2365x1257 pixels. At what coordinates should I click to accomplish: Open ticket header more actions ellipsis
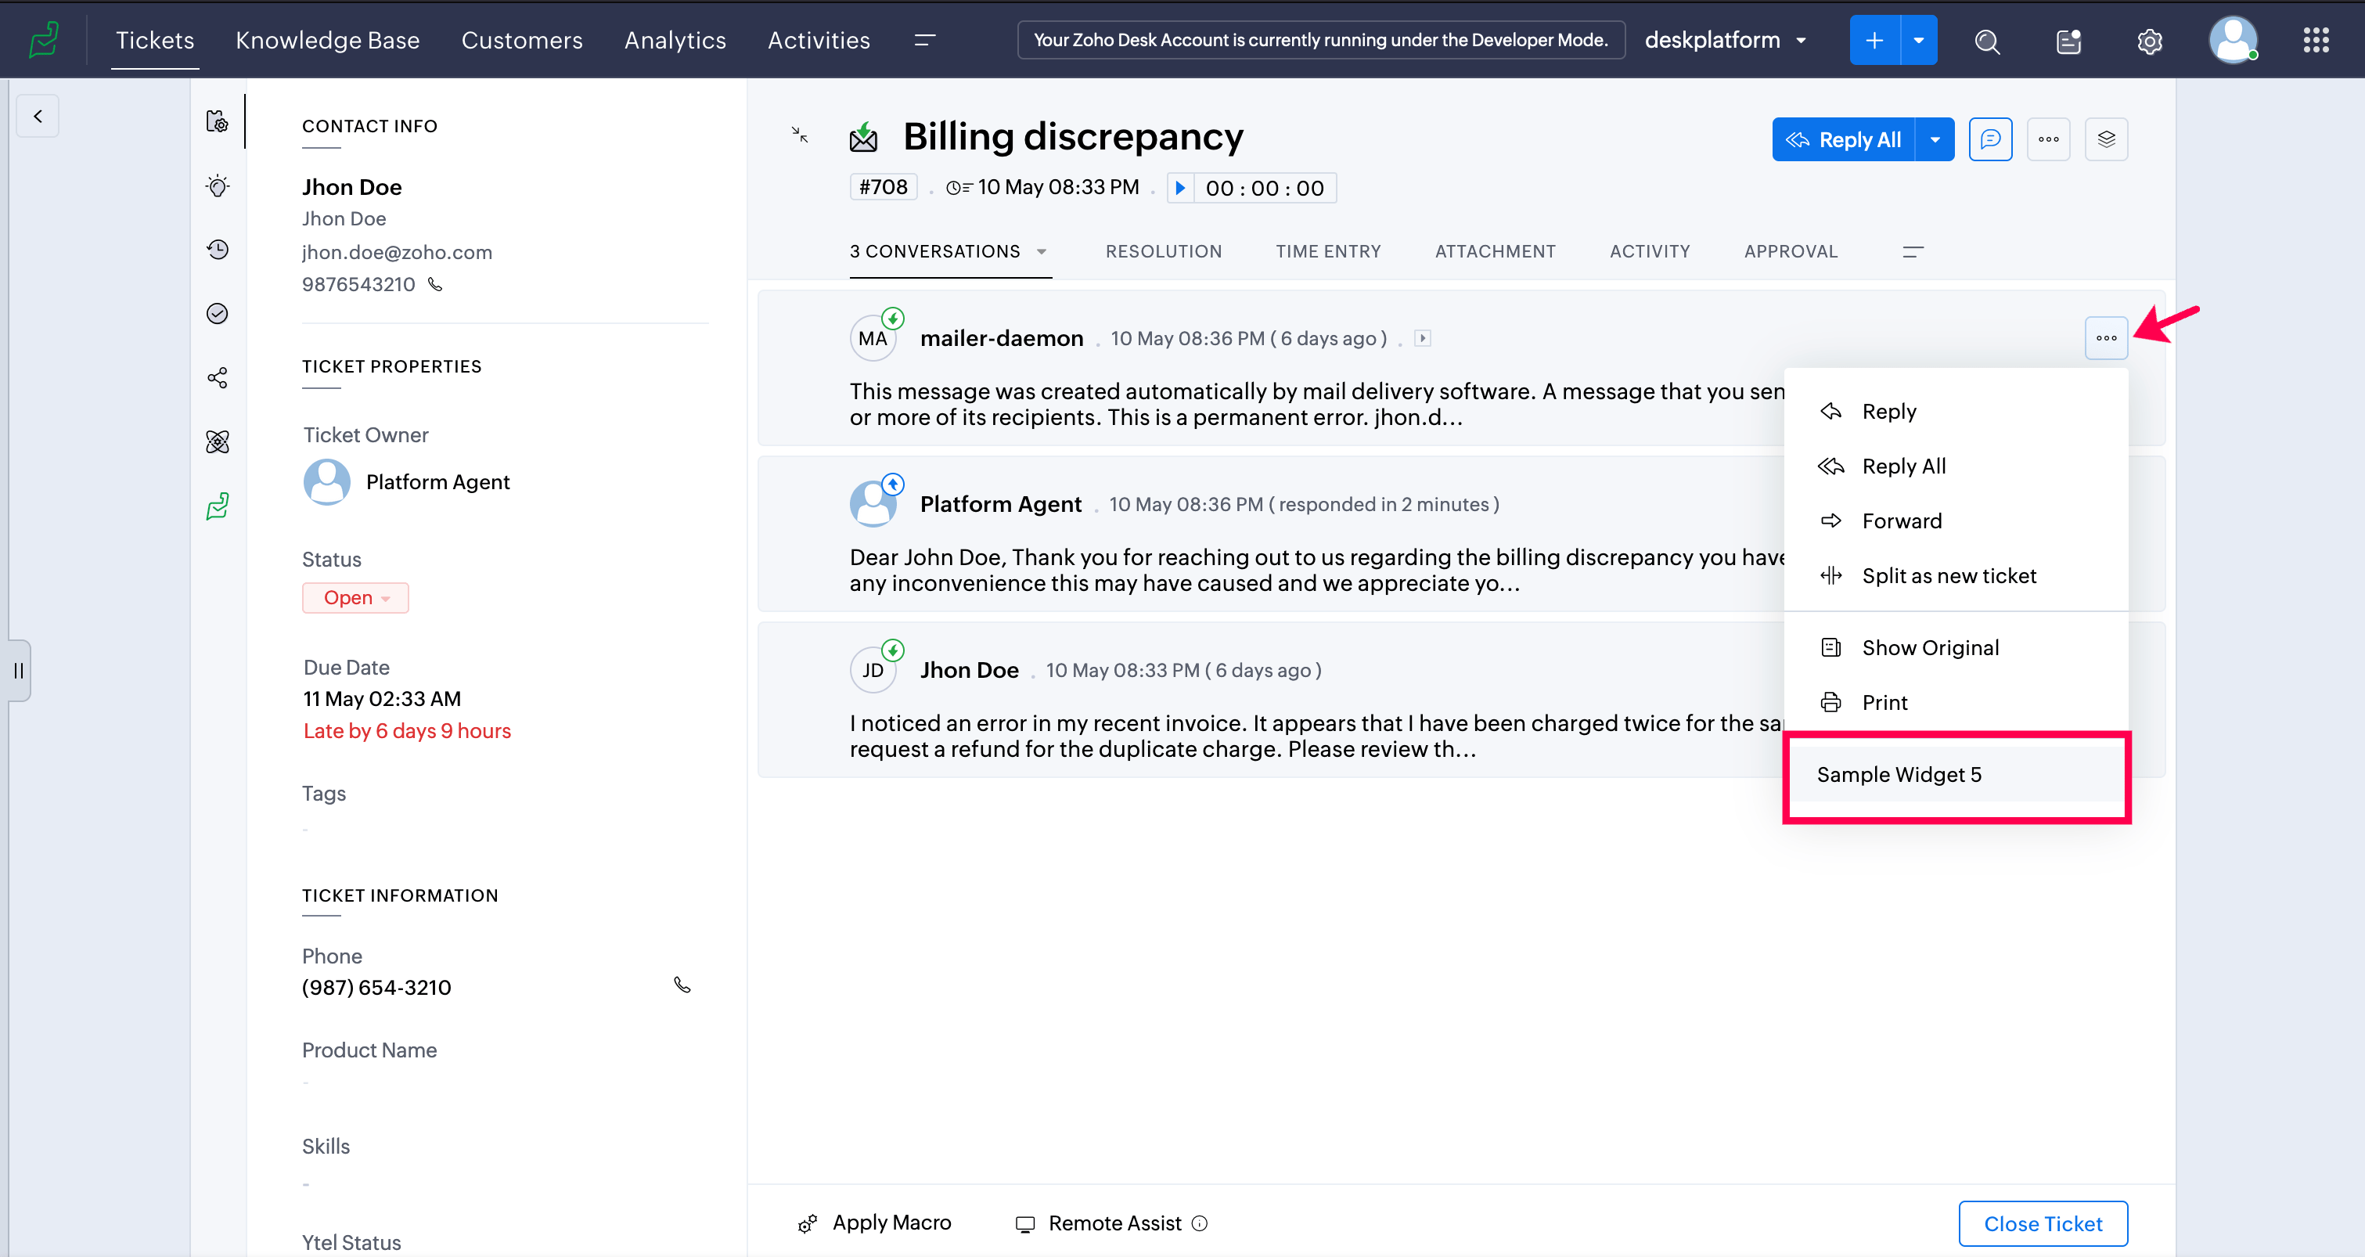coord(2048,139)
